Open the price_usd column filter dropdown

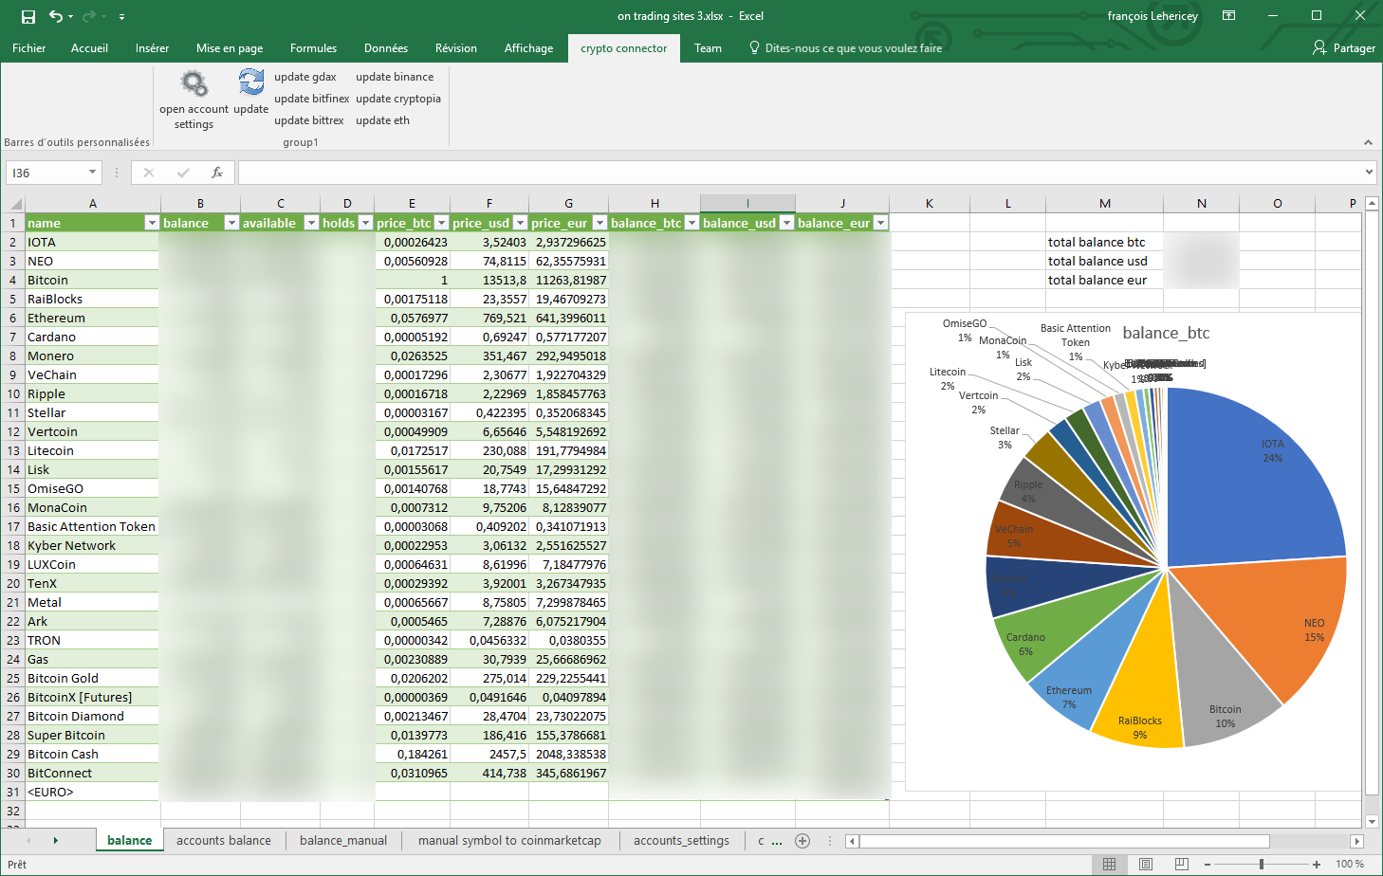519,223
